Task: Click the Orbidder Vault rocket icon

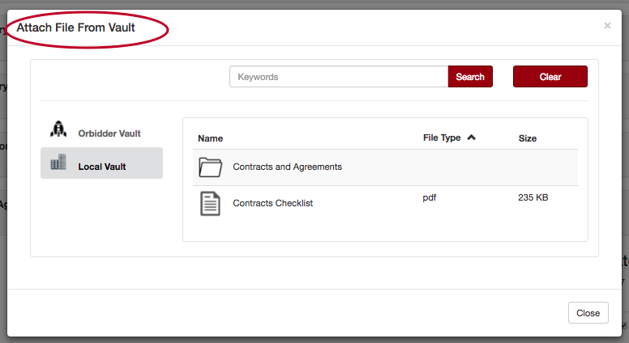Action: coord(58,129)
